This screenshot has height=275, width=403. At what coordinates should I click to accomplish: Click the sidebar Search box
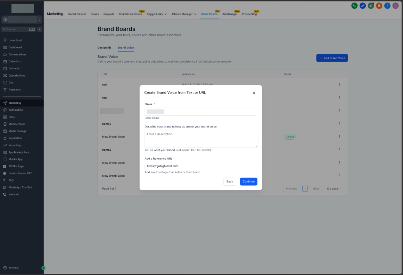click(x=18, y=29)
